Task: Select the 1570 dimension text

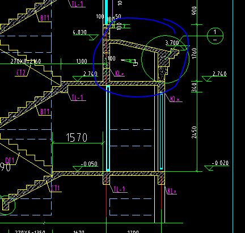Action: [x=77, y=138]
